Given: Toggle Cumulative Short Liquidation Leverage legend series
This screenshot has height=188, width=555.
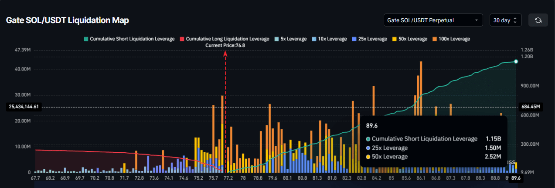Looking at the screenshot, I should [x=129, y=39].
